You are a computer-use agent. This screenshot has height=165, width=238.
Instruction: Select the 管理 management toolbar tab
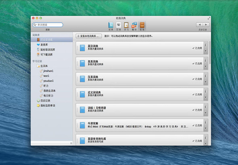142,26
